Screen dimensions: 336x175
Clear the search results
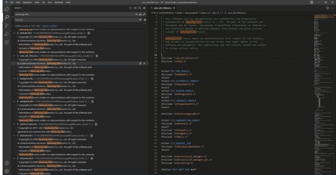click(x=135, y=8)
